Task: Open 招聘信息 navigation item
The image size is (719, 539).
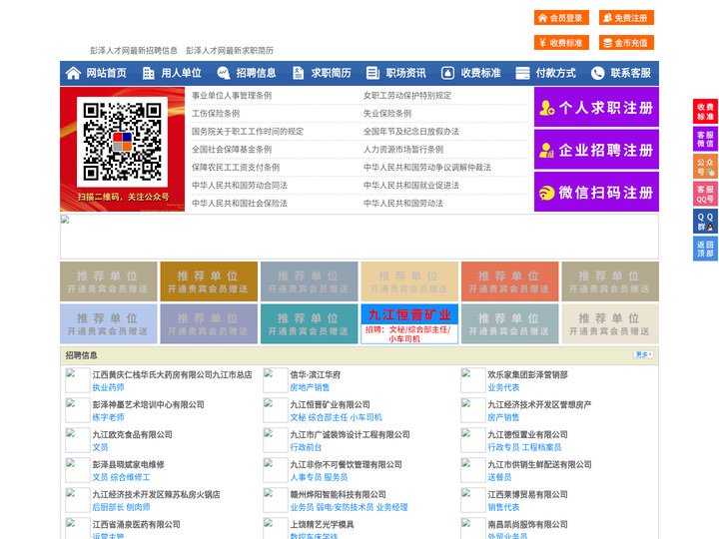Action: pyautogui.click(x=256, y=73)
